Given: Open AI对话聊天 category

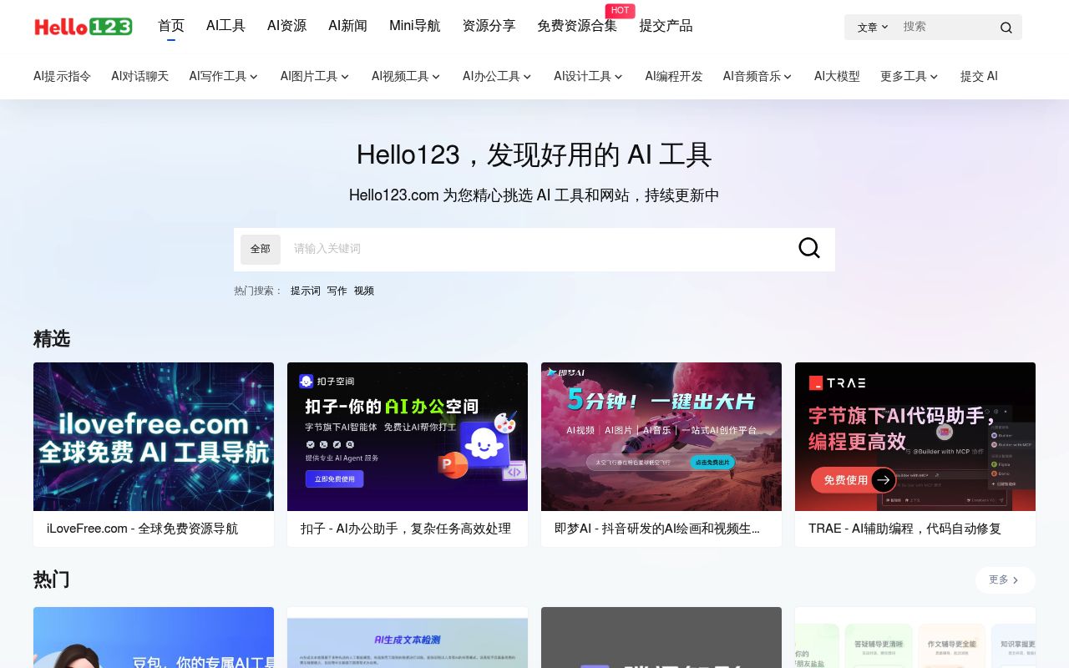Looking at the screenshot, I should pos(139,76).
